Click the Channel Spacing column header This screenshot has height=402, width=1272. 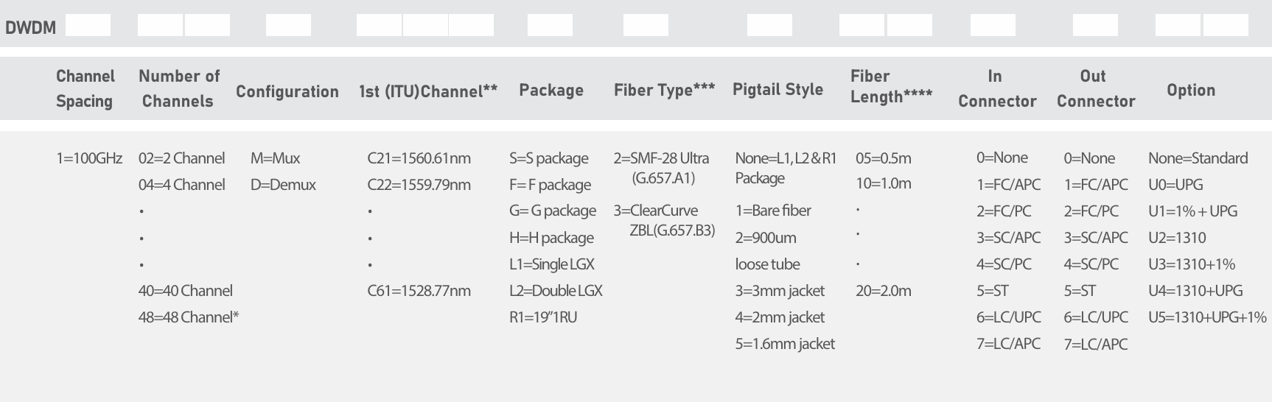click(85, 88)
